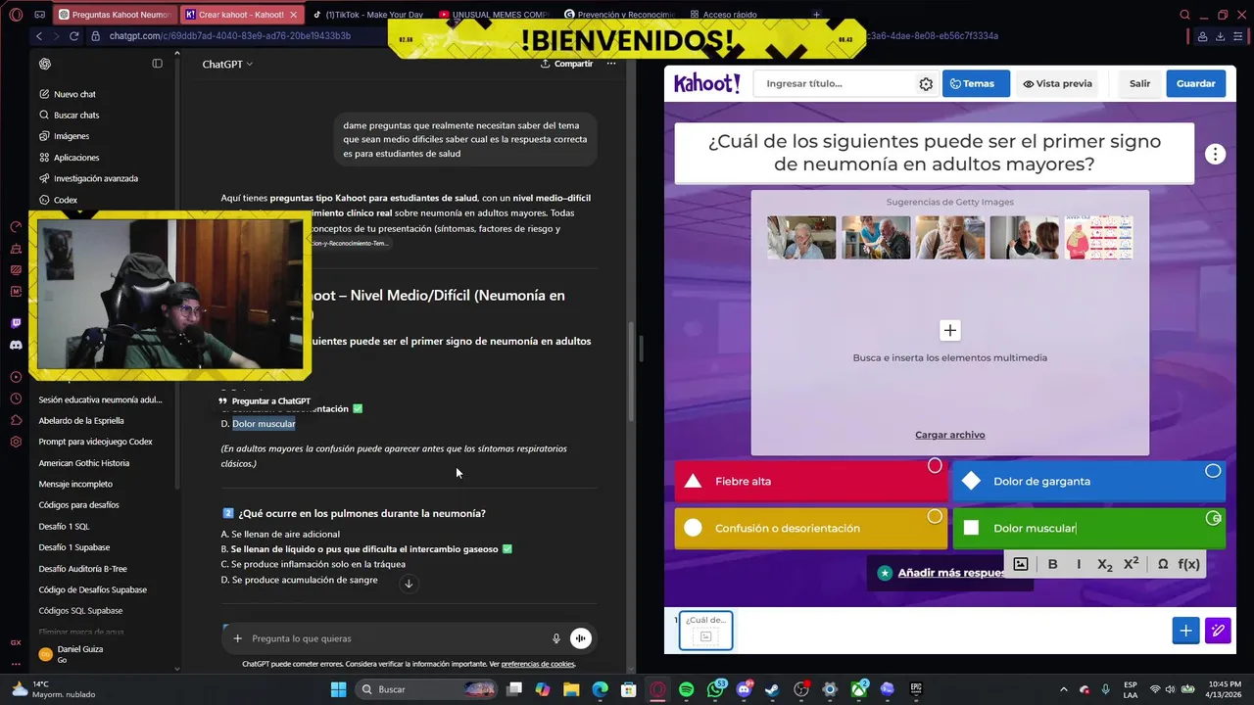The image size is (1254, 705).
Task: Insert equation with f(x) icon
Action: coord(1188,564)
